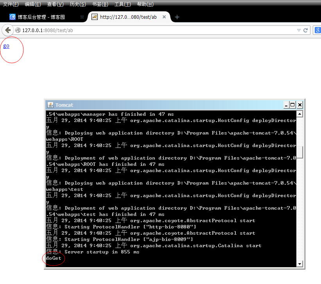Screen dimensions: 321x284
Task: Reload the current page
Action: [x=306, y=30]
